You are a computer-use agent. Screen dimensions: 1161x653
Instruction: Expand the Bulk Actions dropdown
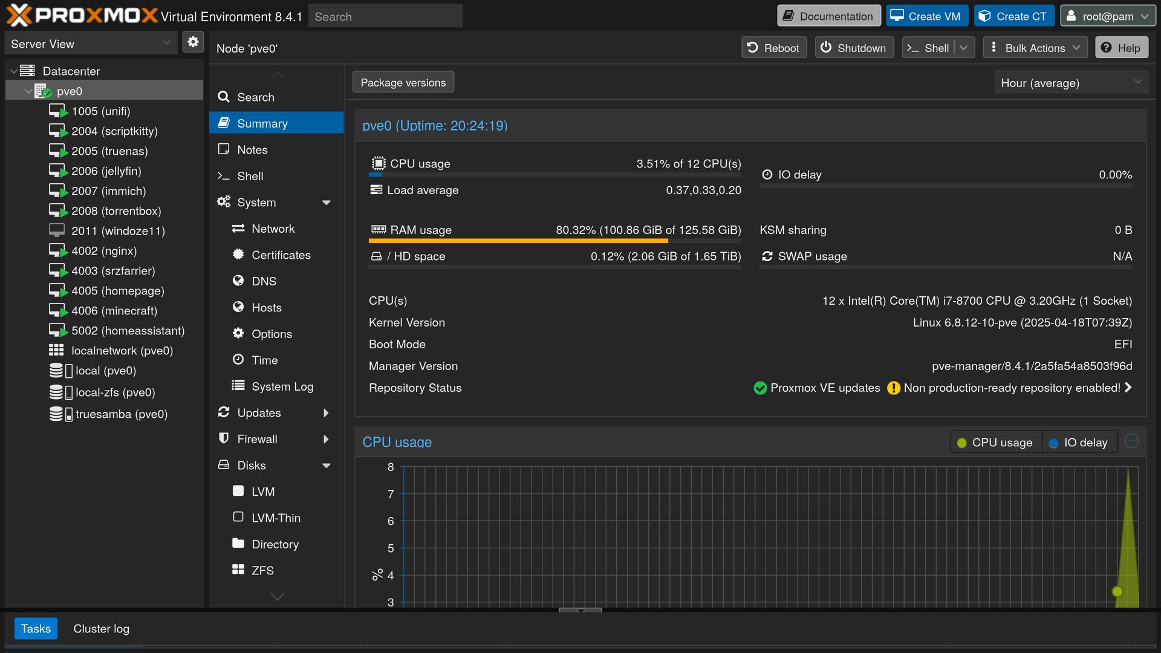coord(1035,48)
